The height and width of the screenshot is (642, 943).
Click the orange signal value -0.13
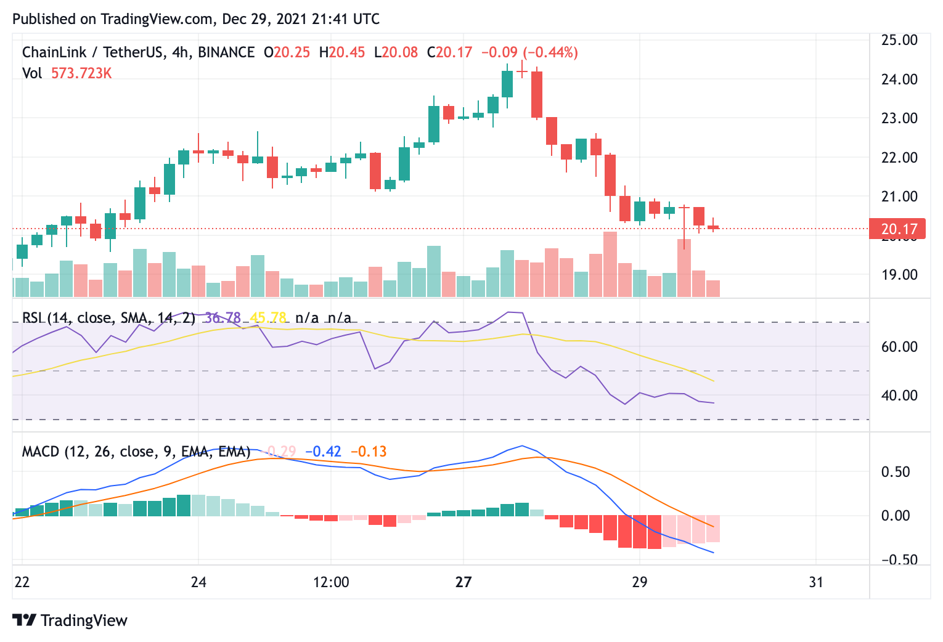click(369, 452)
